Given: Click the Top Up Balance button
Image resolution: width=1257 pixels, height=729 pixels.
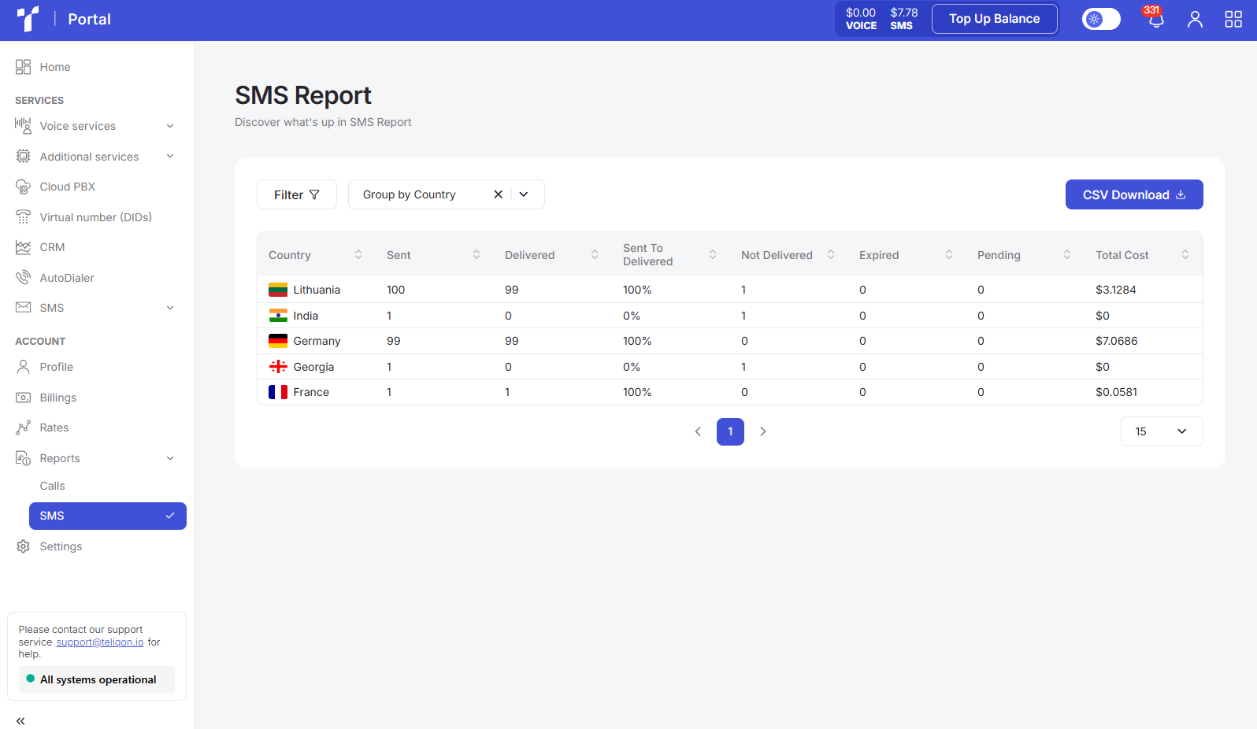Looking at the screenshot, I should pyautogui.click(x=995, y=19).
